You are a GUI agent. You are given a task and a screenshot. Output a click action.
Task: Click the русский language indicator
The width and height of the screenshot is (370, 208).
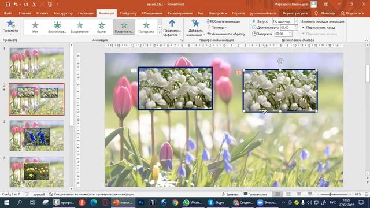click(39, 194)
